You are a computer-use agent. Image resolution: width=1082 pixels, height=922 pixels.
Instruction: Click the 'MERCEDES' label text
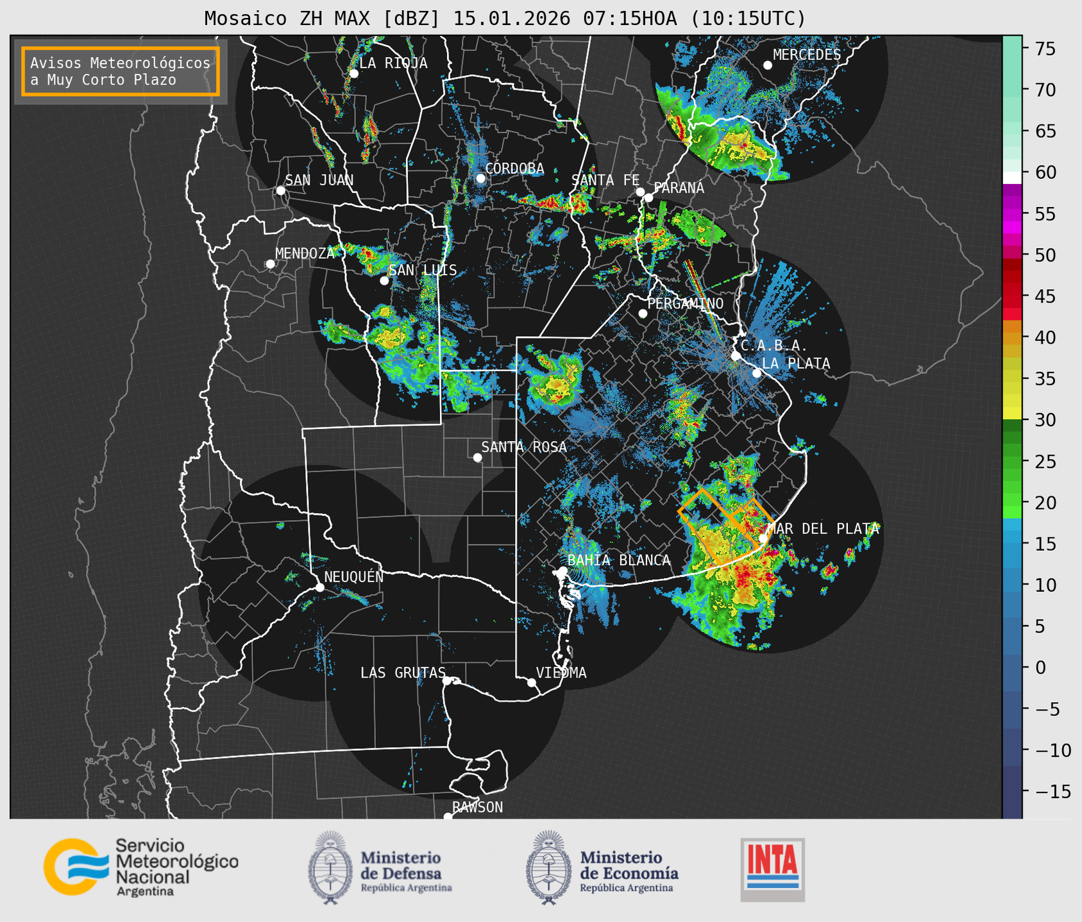[x=807, y=54]
